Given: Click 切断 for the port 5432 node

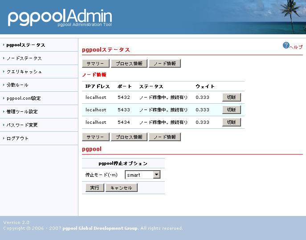Looking at the screenshot, I should (x=232, y=97).
